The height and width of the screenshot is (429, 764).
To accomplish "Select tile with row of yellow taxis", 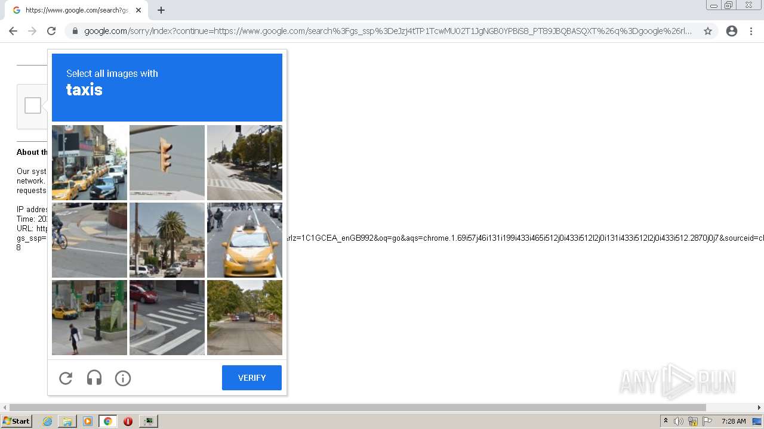I will coord(90,163).
